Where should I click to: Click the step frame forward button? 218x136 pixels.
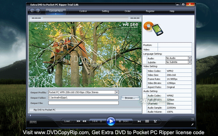[139, 121]
